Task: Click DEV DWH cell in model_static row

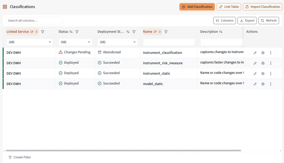Action: point(29,84)
